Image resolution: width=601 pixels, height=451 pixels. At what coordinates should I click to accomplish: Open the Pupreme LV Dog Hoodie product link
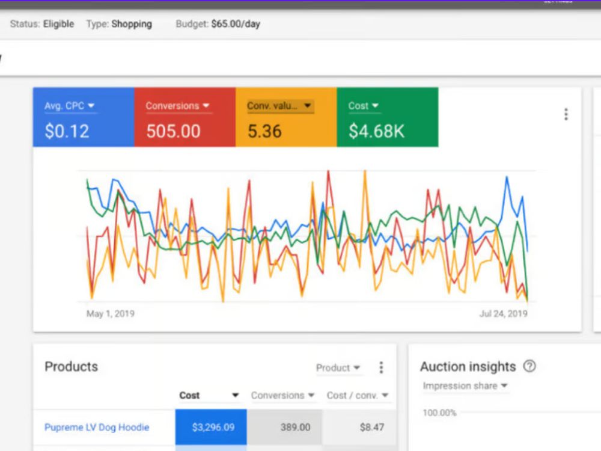(97, 427)
